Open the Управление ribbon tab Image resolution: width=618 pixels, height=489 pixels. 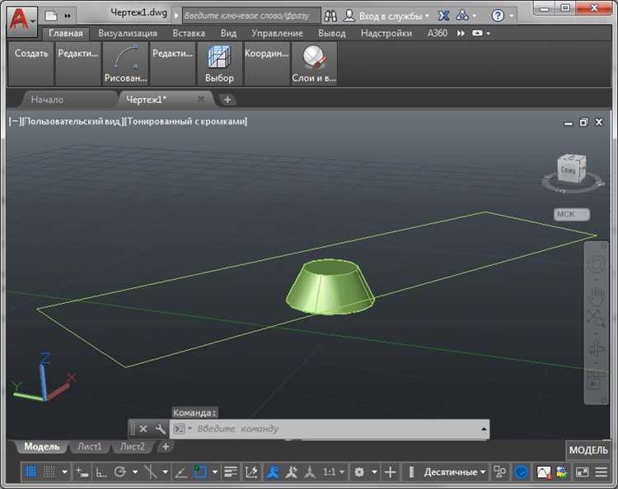pos(277,33)
